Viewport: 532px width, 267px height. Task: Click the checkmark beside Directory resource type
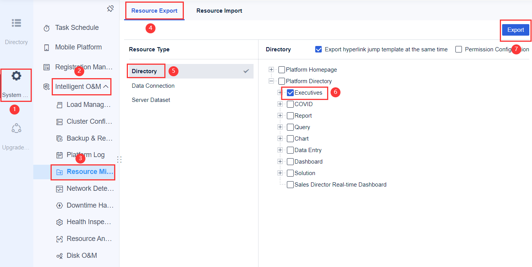click(x=246, y=71)
